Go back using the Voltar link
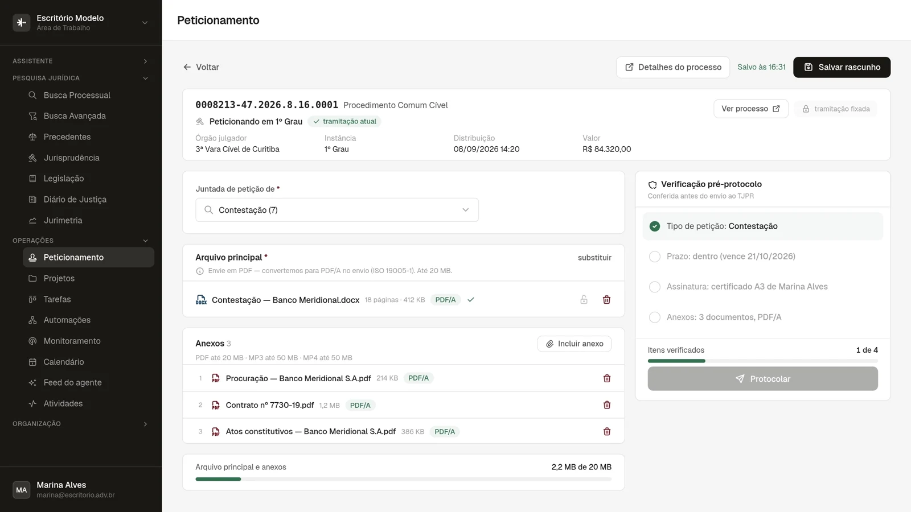 [201, 67]
